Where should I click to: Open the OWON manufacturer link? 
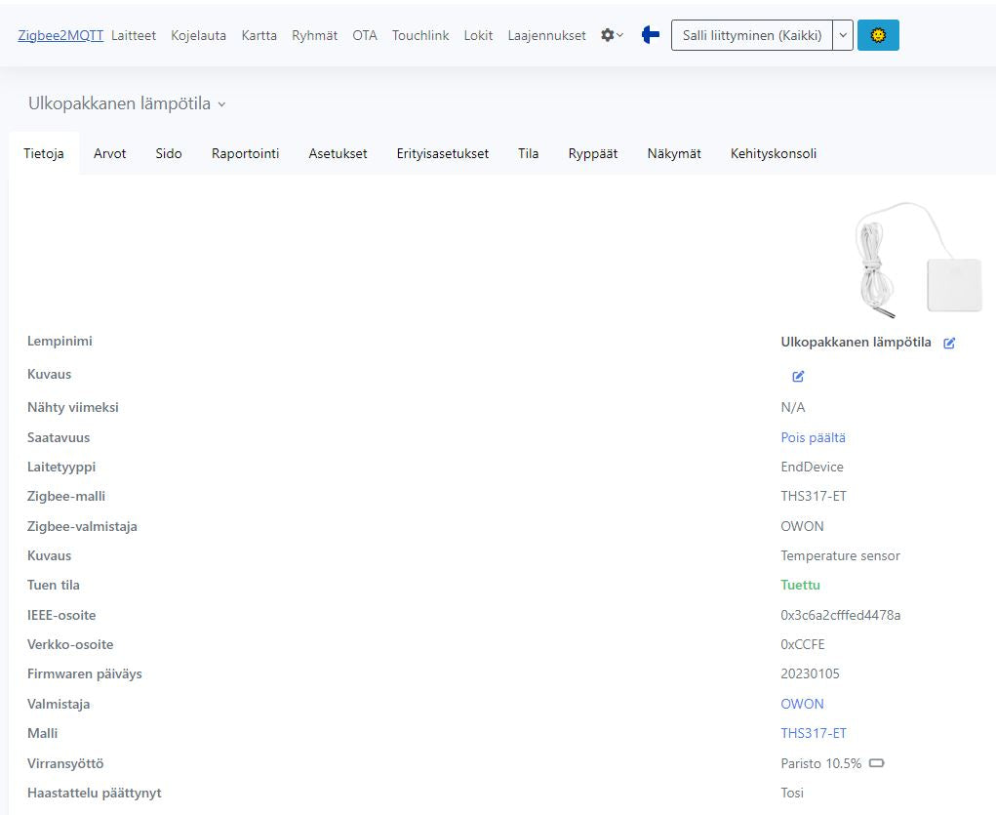[x=802, y=704]
